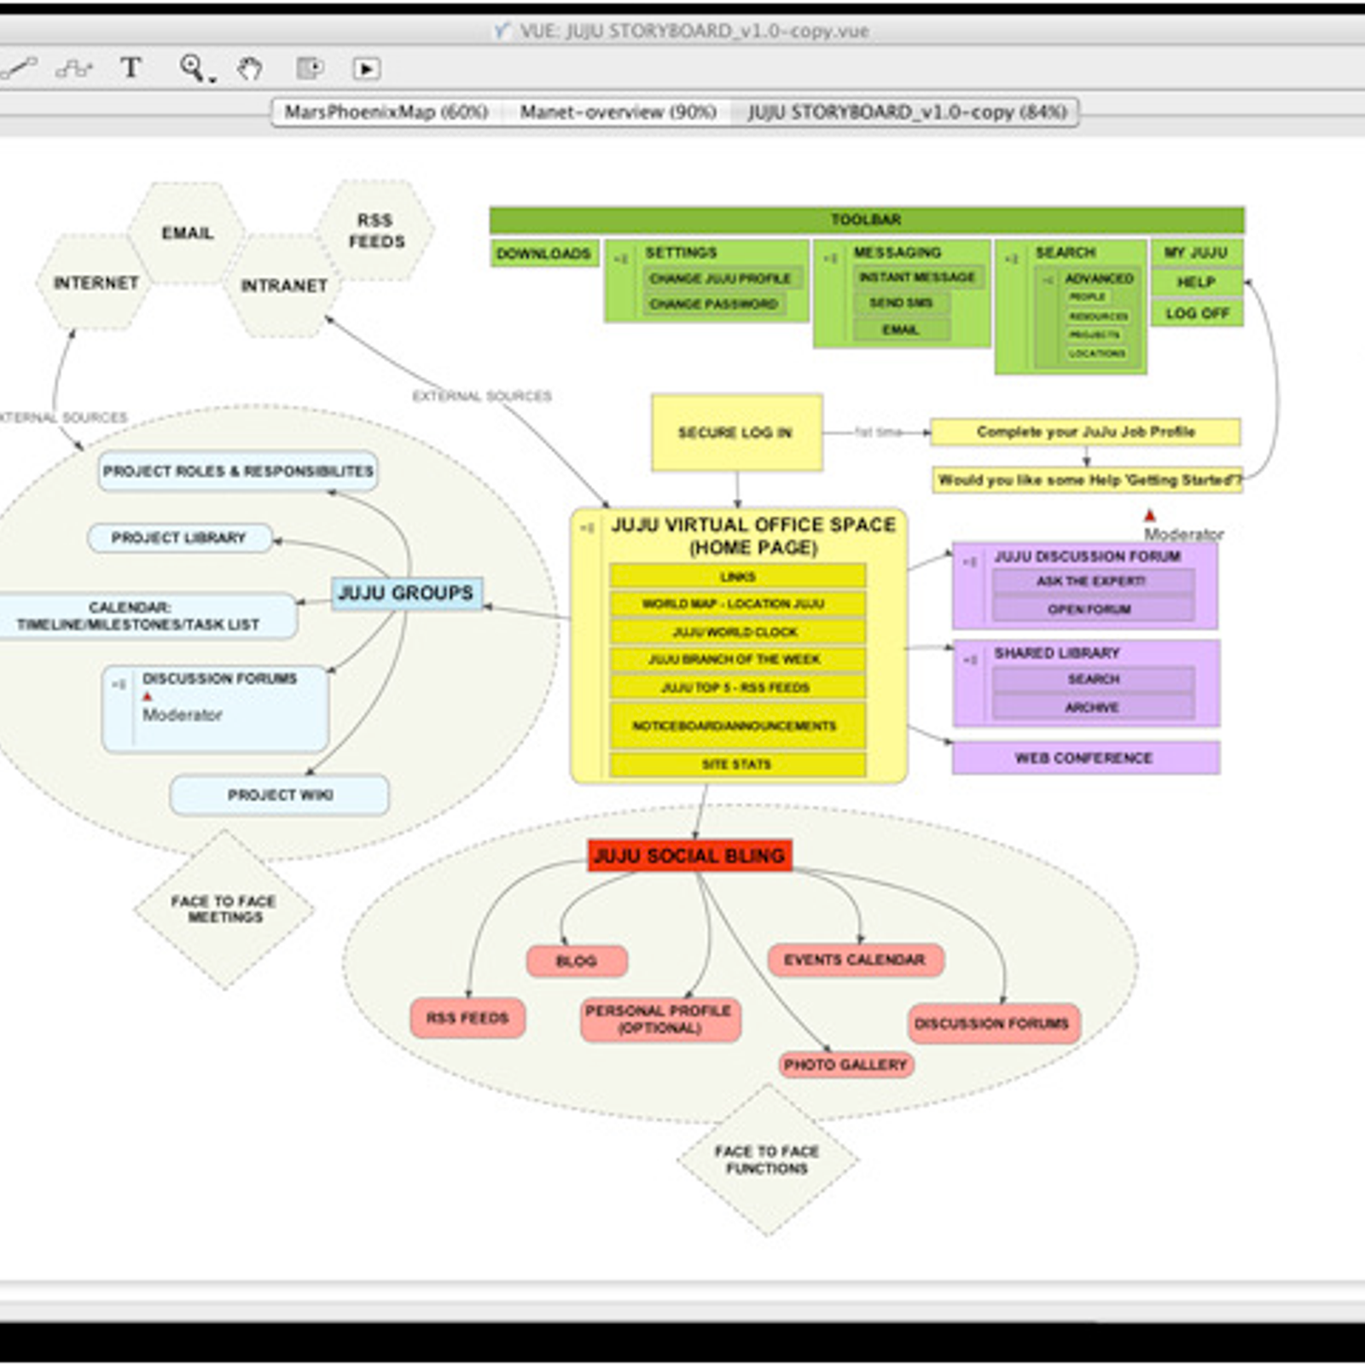Select 'Would you like some Help' node
Viewport: 1365px width, 1365px height.
point(1088,480)
